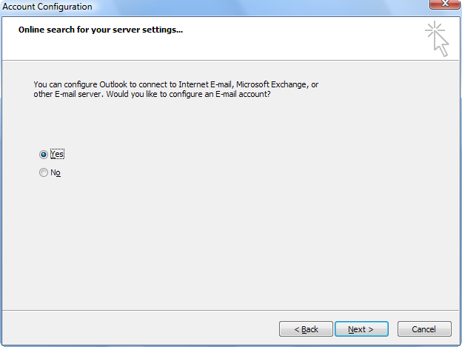Select the "No" radio button circle
Screen dimensions: 462x347
coord(43,172)
